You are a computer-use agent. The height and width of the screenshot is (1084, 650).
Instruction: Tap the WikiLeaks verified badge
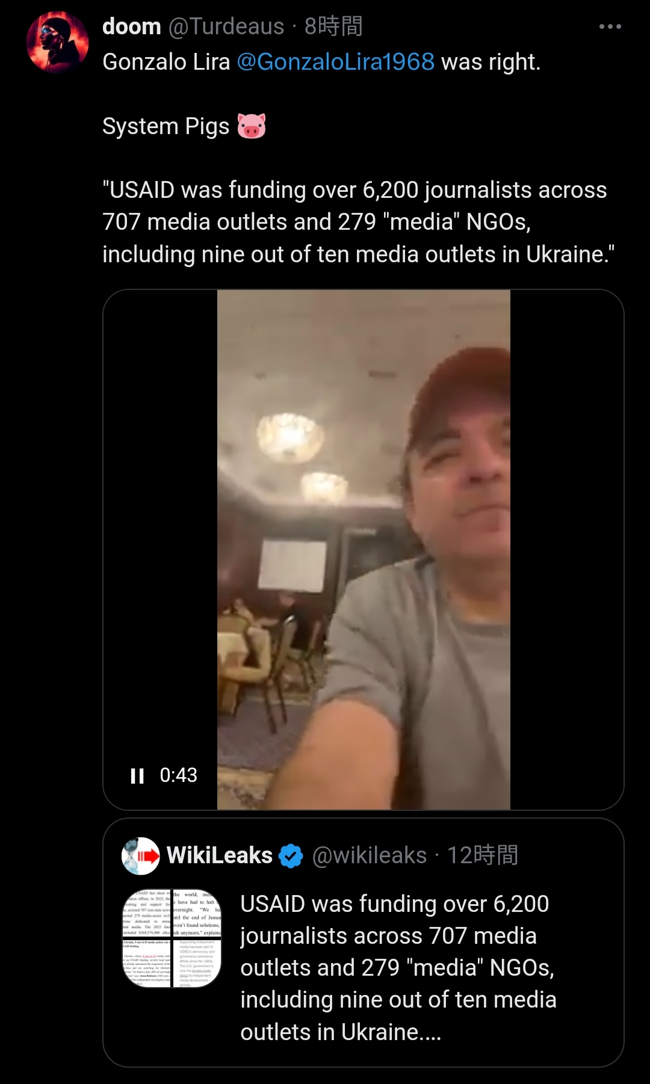tap(292, 856)
